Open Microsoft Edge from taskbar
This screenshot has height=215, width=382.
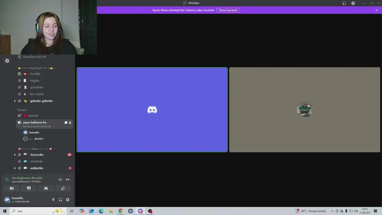point(101,211)
